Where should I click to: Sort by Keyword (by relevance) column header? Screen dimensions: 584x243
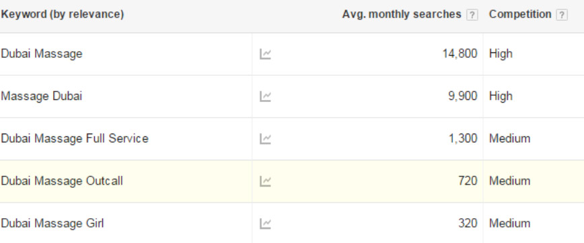click(62, 15)
